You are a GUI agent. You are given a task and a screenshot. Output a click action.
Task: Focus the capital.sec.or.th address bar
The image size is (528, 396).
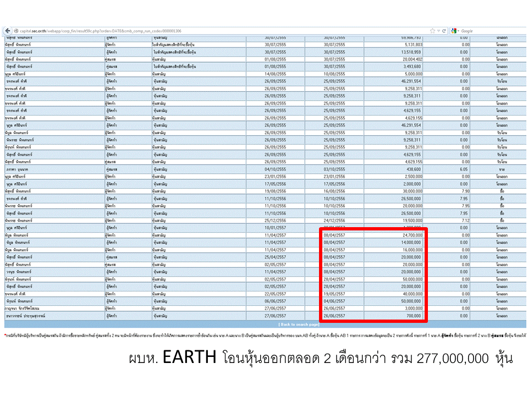(222, 31)
